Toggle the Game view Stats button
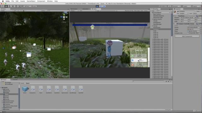Screen dimensions: 202x113 (142, 11)
